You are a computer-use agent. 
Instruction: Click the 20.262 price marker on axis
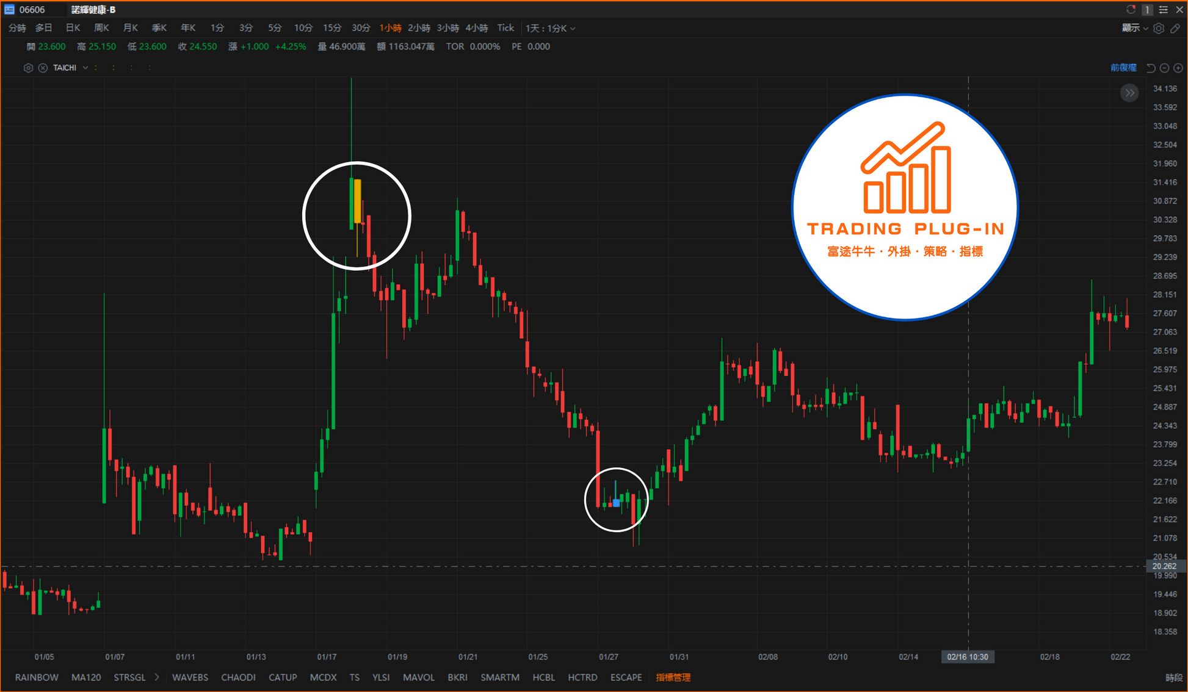(x=1165, y=566)
